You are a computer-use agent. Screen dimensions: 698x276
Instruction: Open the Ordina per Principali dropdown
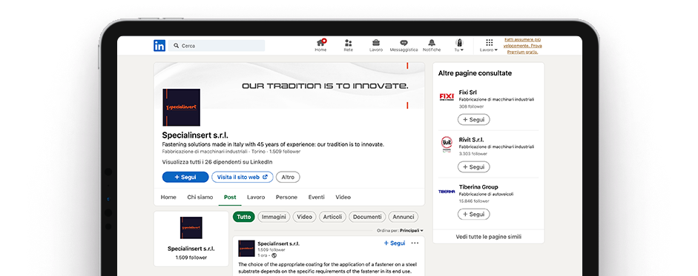pyautogui.click(x=401, y=231)
